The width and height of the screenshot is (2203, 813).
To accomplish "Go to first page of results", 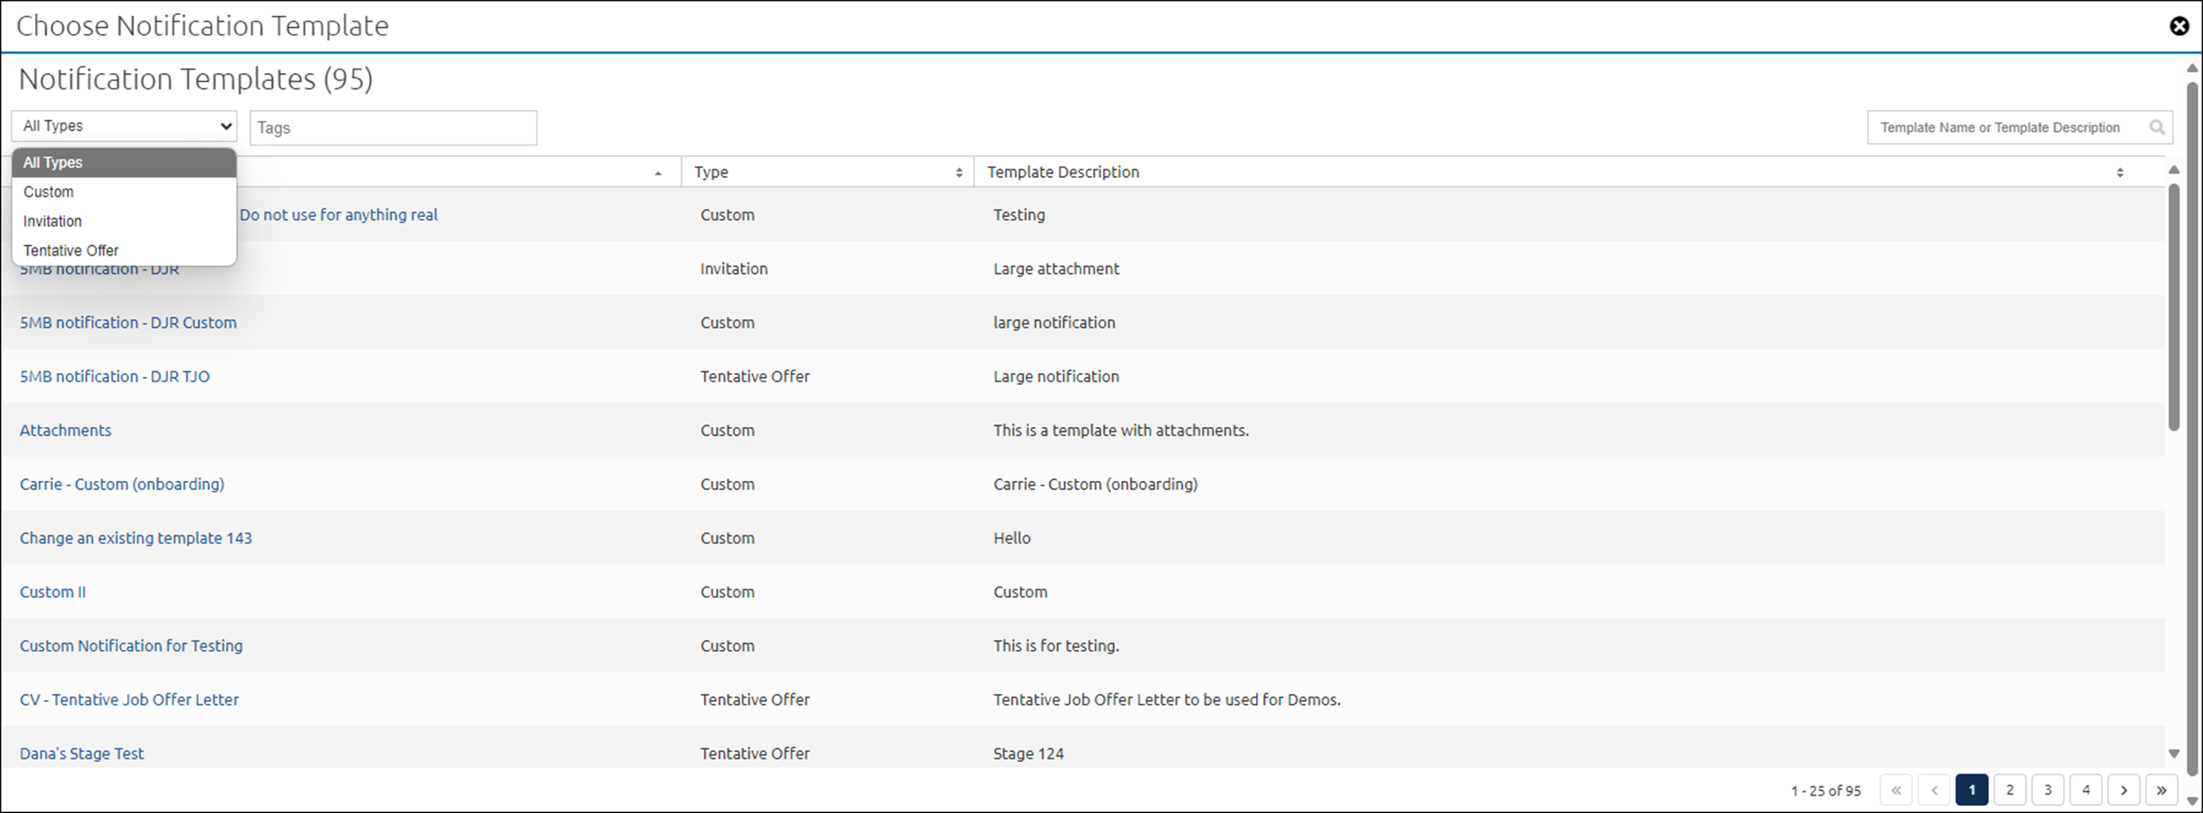I will [x=1896, y=790].
